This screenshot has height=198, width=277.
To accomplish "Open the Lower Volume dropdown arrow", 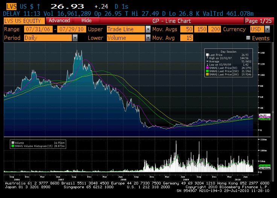I will 148,38.
